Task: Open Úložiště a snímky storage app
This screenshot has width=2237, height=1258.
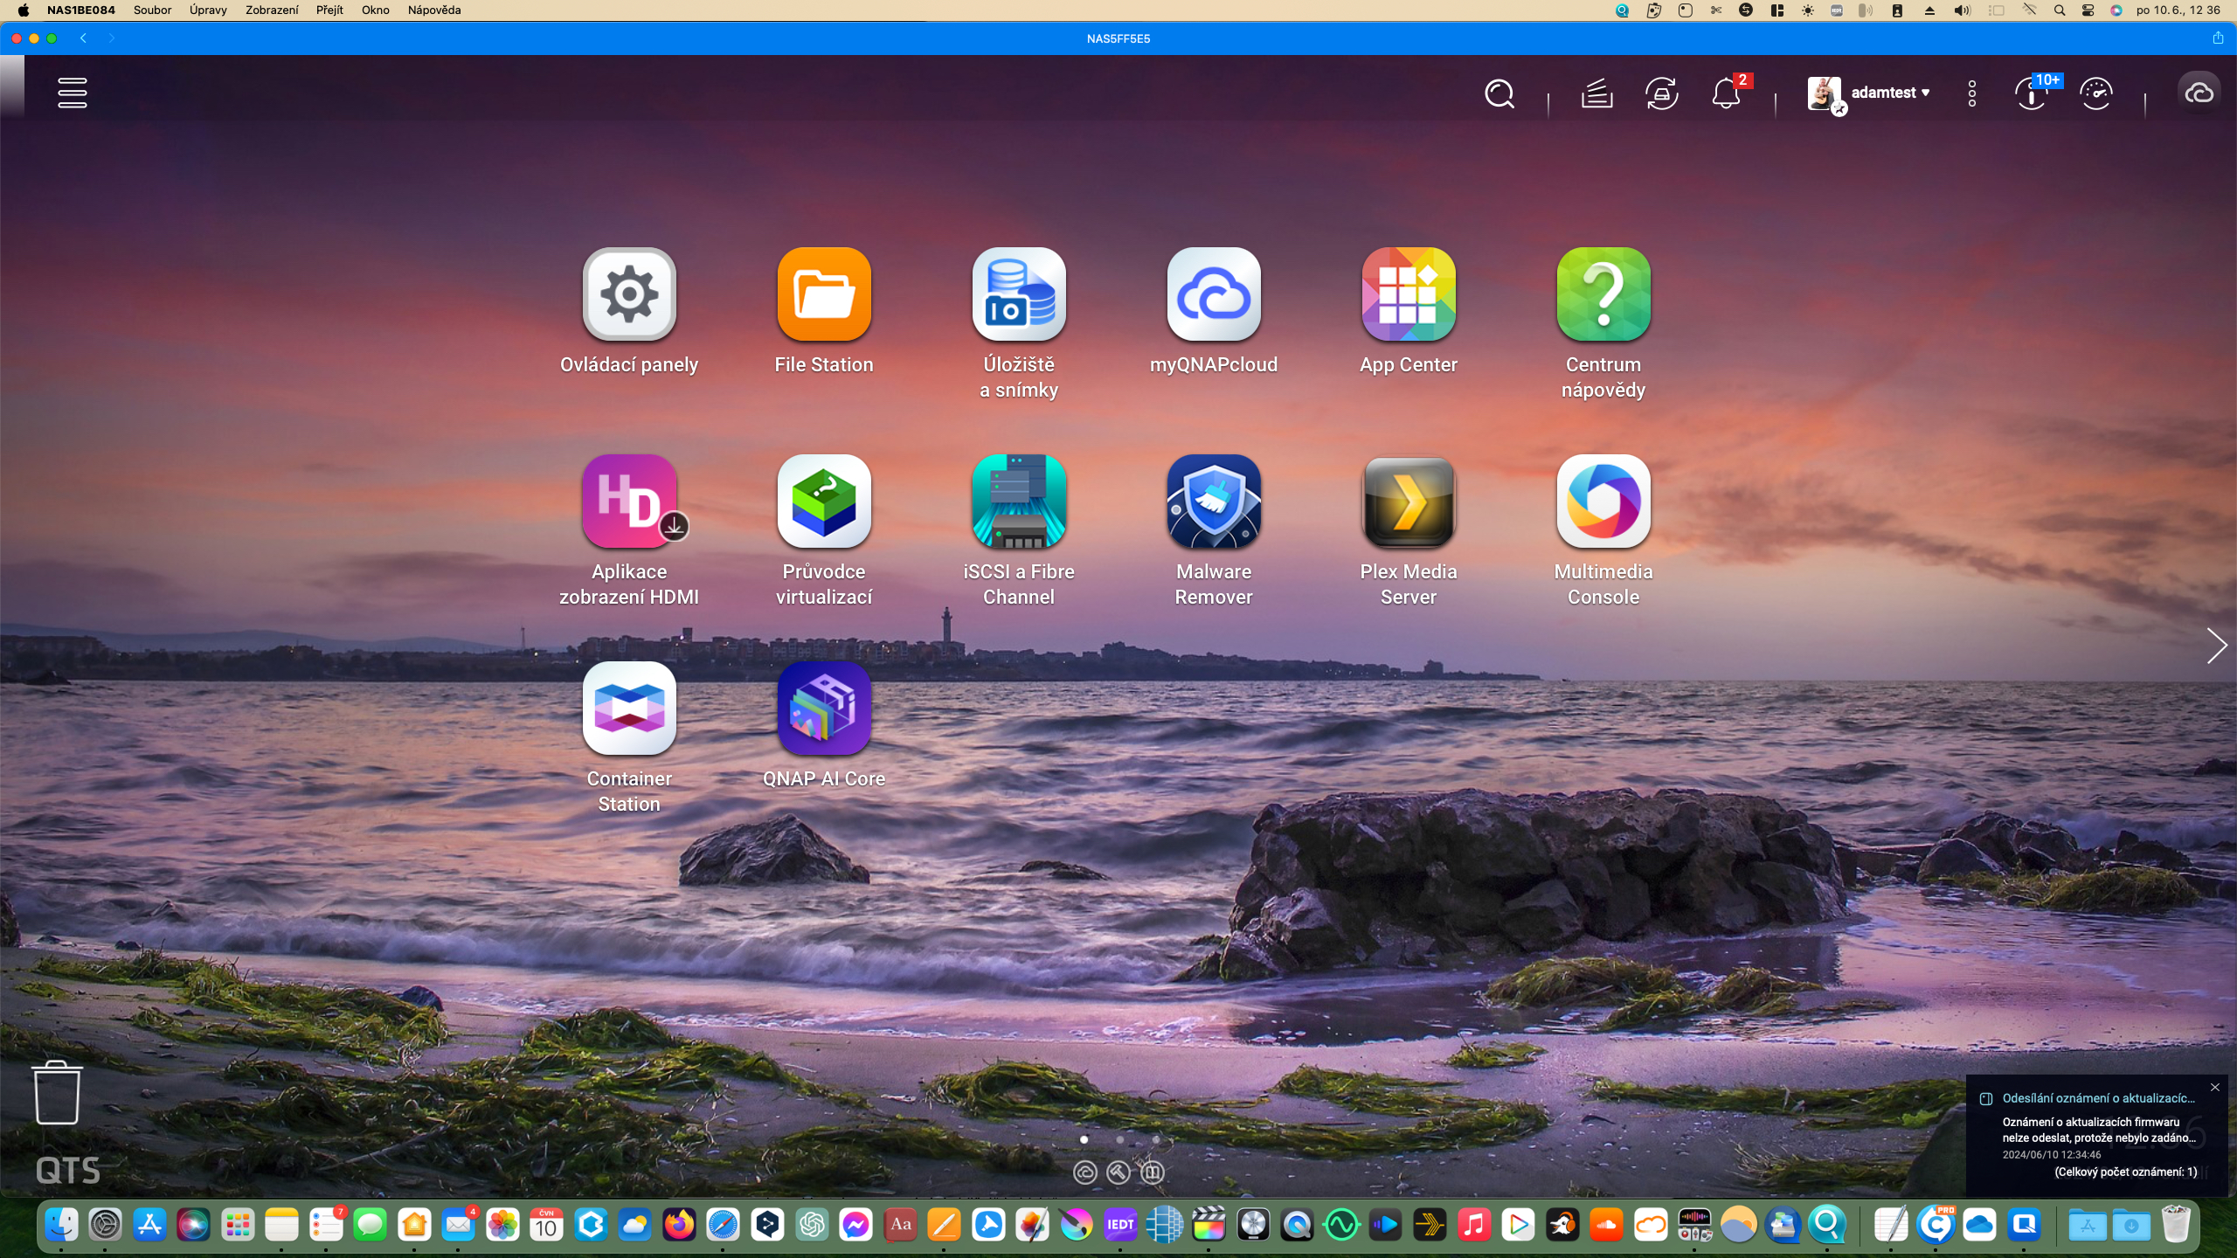Action: click(x=1019, y=294)
